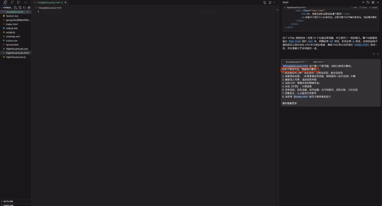Collapse the FANGD... project folder header
382x206 pixels.
[7, 8]
